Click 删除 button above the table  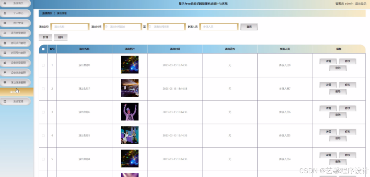tap(61, 37)
